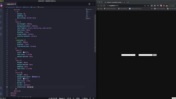
Task: Click the html breadcrumb segment
Action: coord(19,7)
